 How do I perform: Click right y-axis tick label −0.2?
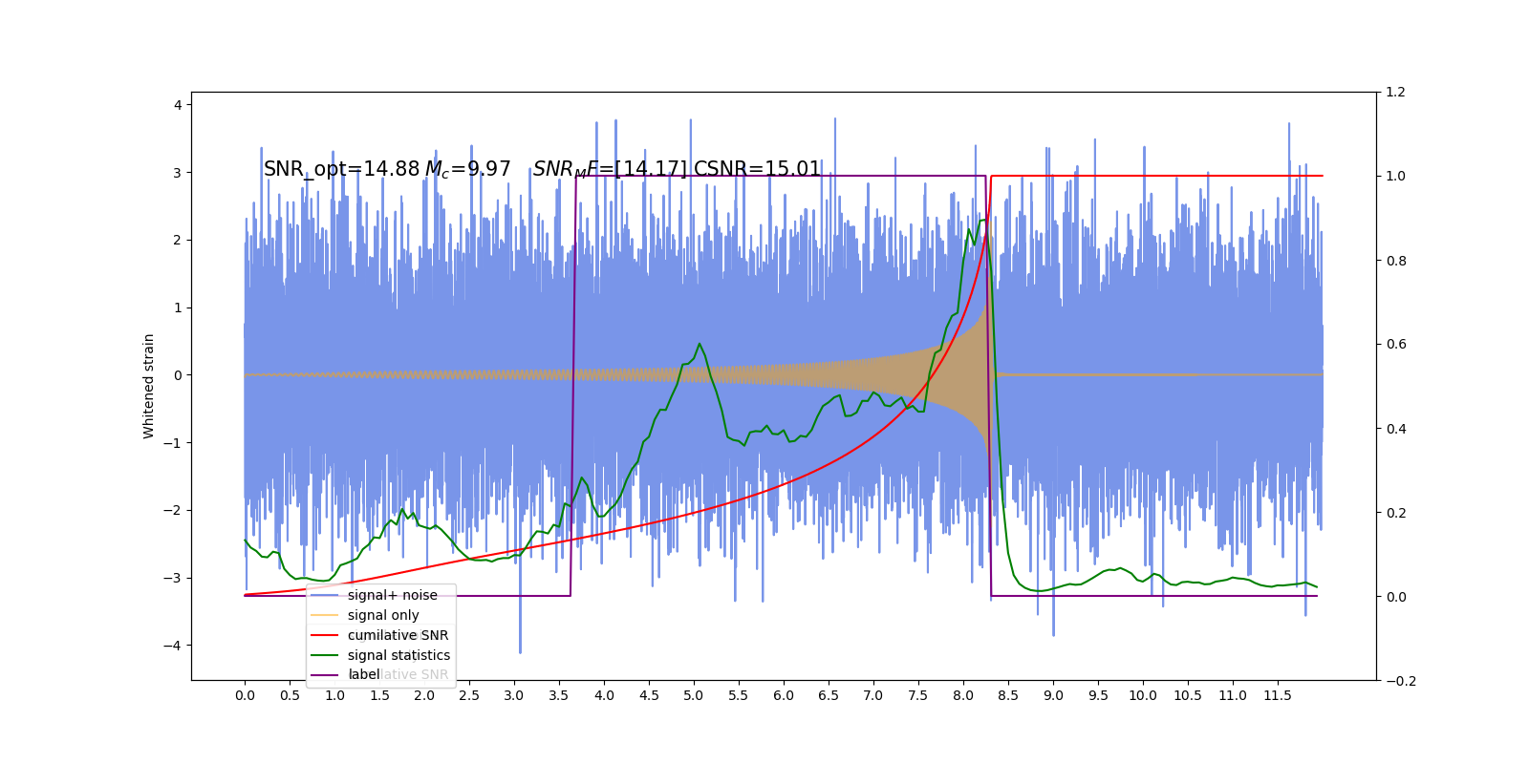(1400, 681)
